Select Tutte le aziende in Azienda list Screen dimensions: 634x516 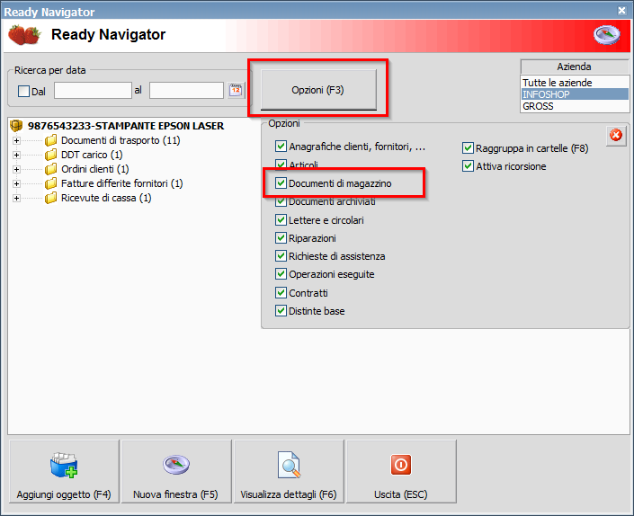click(575, 83)
